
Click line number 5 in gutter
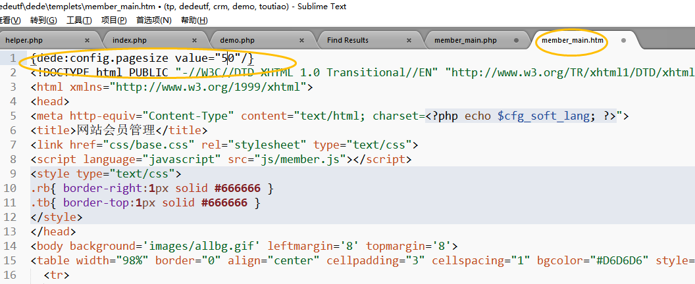tap(13, 116)
